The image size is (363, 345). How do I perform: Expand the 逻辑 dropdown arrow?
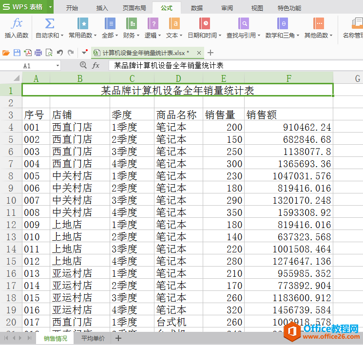[159, 36]
